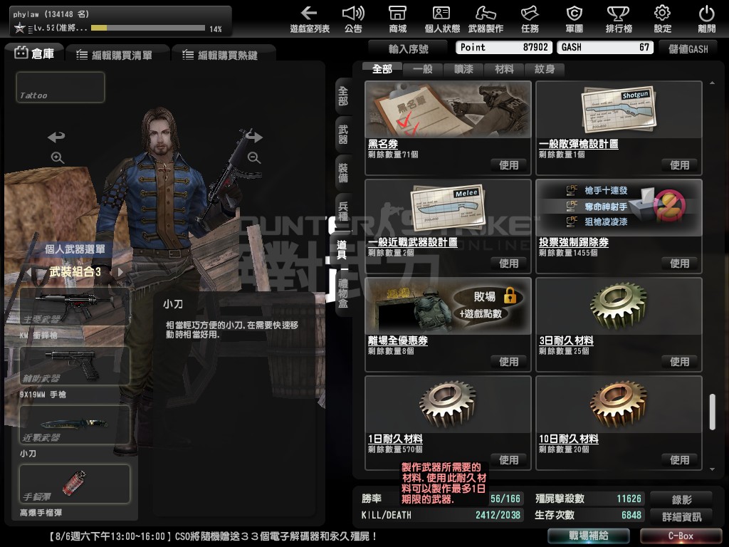Open the clan (軍團) shield icon

pyautogui.click(x=575, y=19)
